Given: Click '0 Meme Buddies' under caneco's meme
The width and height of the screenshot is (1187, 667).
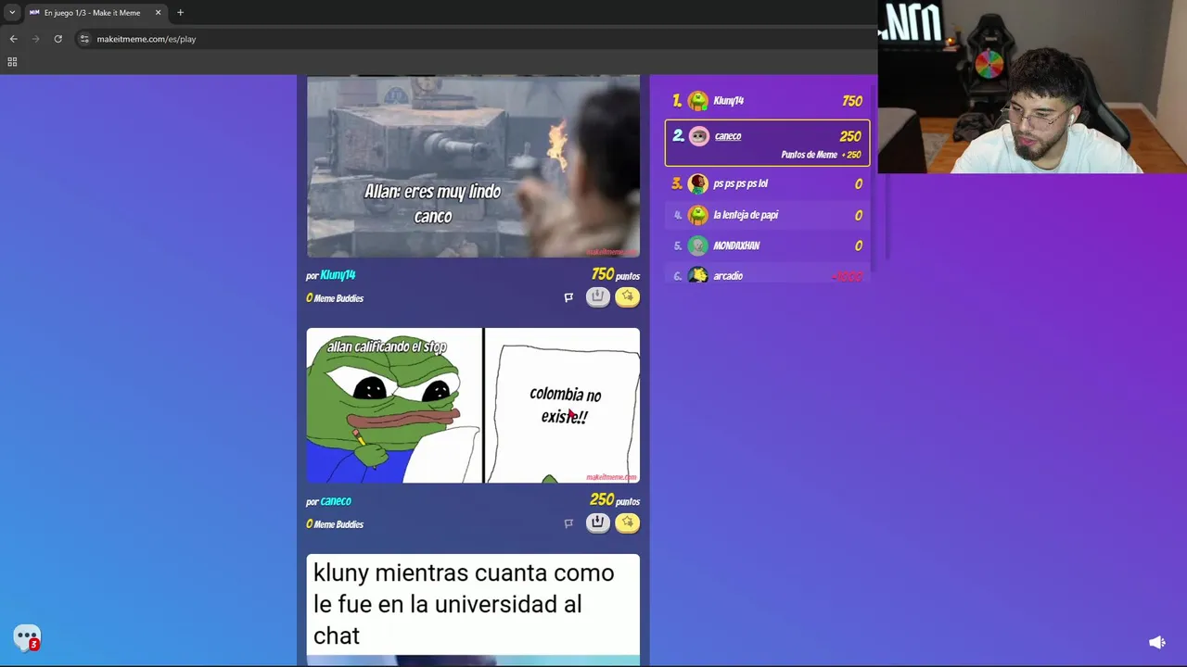Looking at the screenshot, I should (335, 524).
